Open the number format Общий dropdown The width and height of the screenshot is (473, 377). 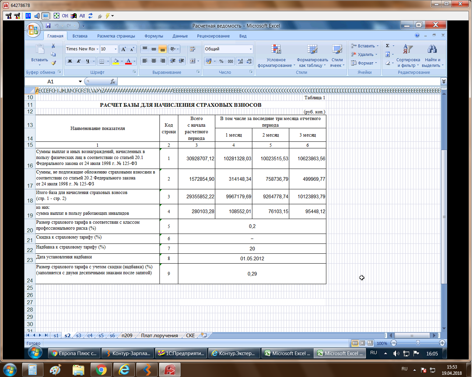(251, 49)
